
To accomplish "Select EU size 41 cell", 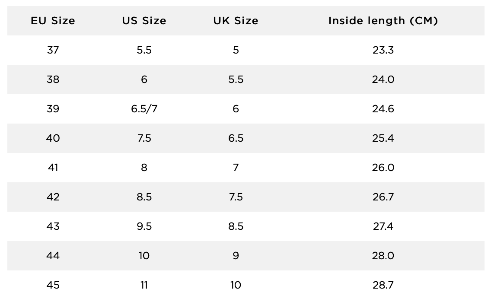I will pos(53,168).
